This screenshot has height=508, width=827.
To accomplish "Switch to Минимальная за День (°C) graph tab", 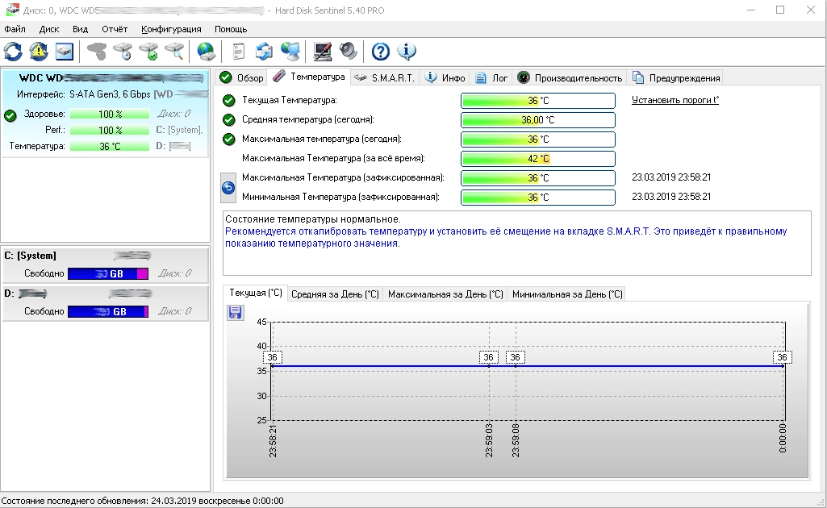I will click(x=567, y=294).
